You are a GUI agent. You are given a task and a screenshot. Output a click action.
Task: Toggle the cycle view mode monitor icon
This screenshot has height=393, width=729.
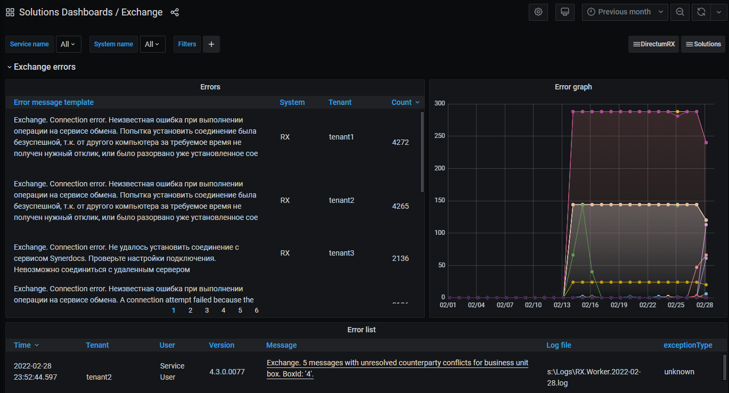point(564,12)
